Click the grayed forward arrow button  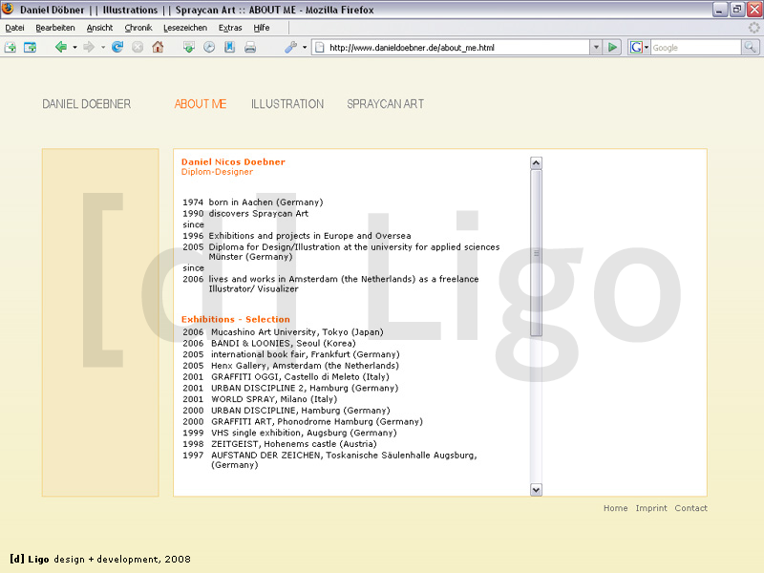(89, 47)
